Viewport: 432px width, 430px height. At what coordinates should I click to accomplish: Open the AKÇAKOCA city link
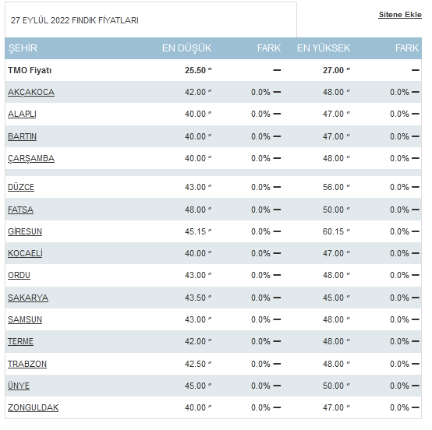point(31,92)
